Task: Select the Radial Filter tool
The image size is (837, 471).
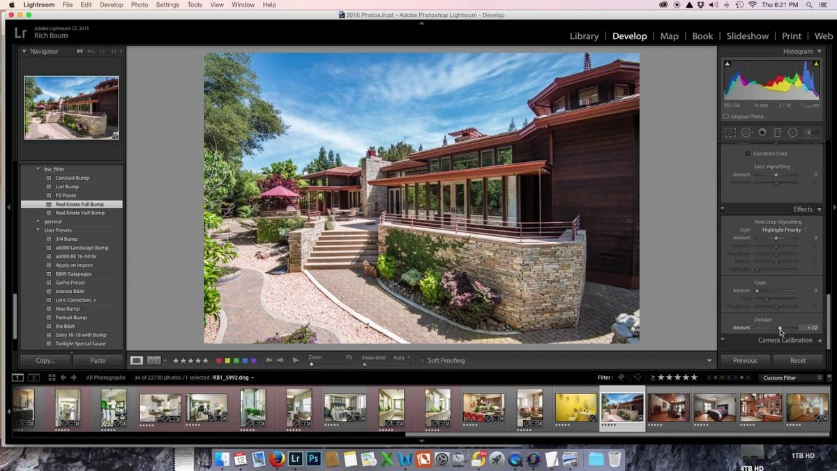Action: coord(792,132)
